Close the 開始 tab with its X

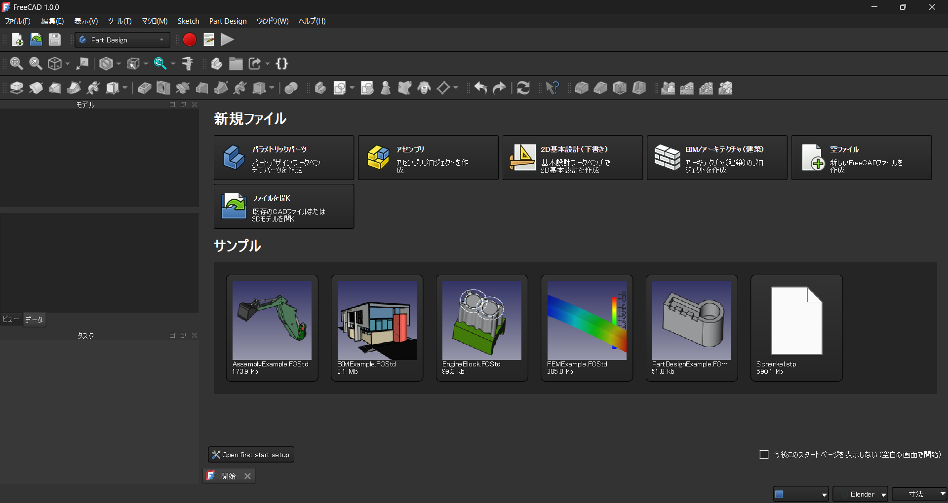point(247,476)
